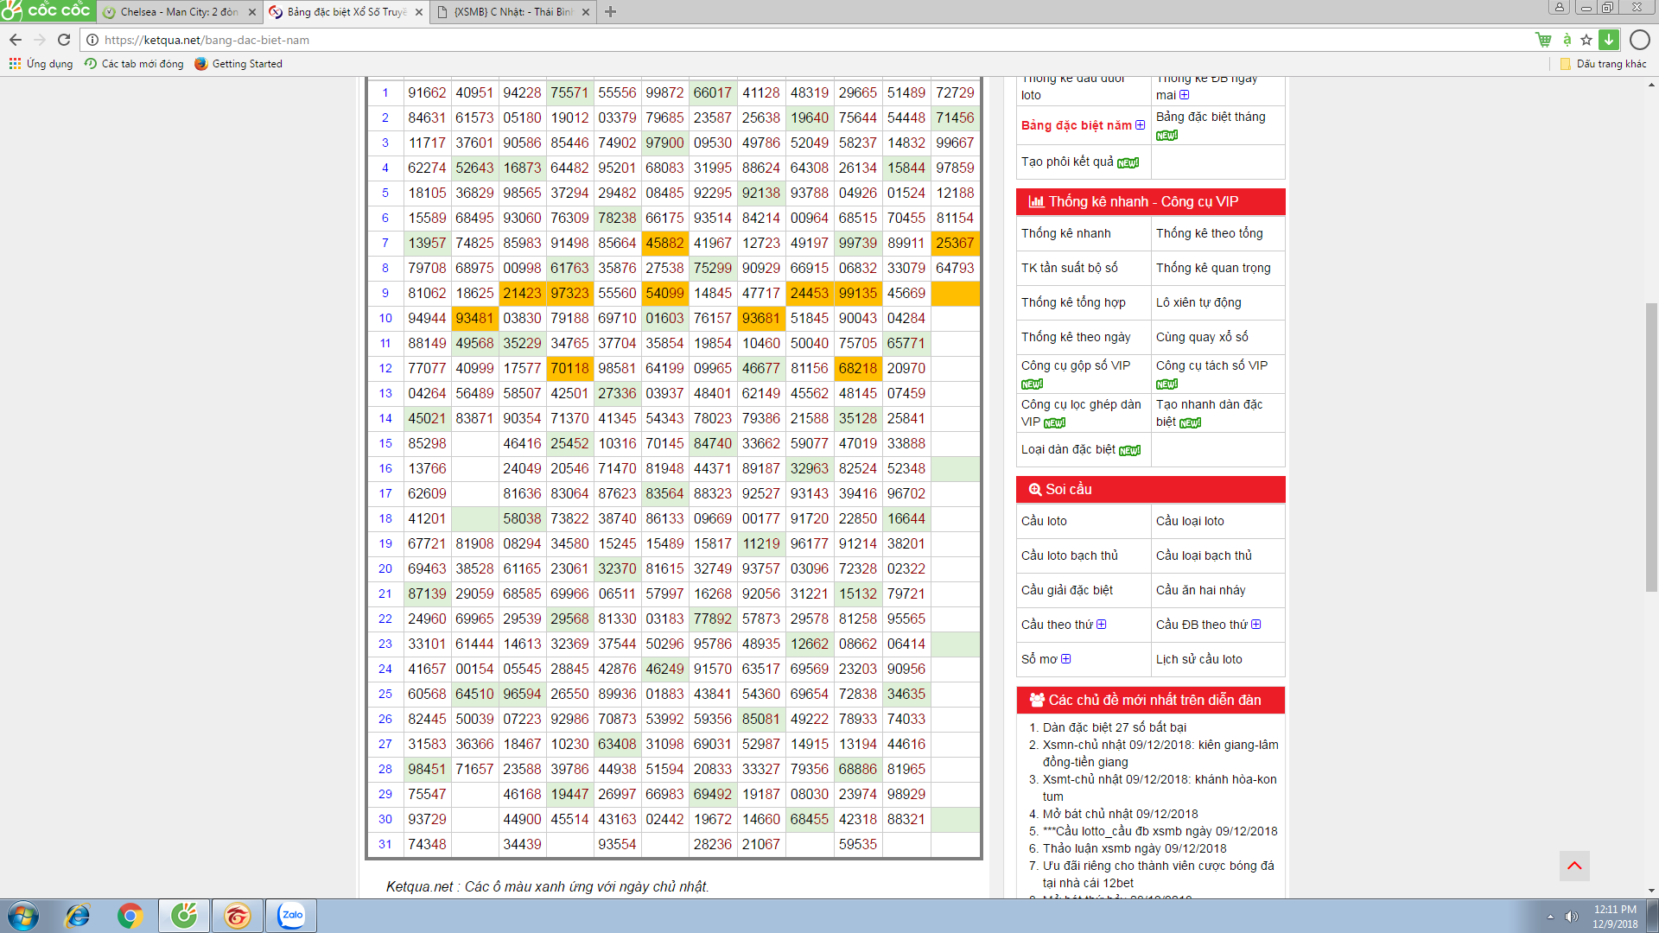
Task: Open Công cụ gộp số VIP link
Action: 1076,365
